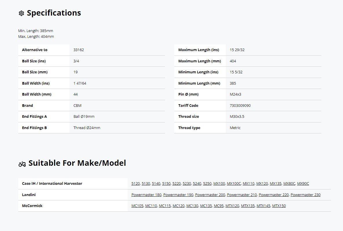Click the Case IH / International Harvester row label

[x=52, y=183]
